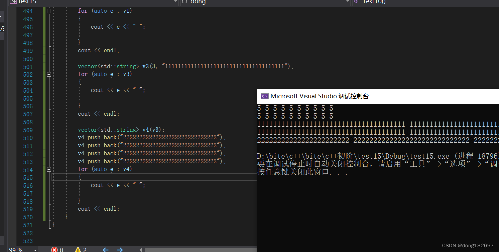Viewport: 499px width, 252px height.
Task: Click the v4.push_back call on line 510
Action: 152,137
